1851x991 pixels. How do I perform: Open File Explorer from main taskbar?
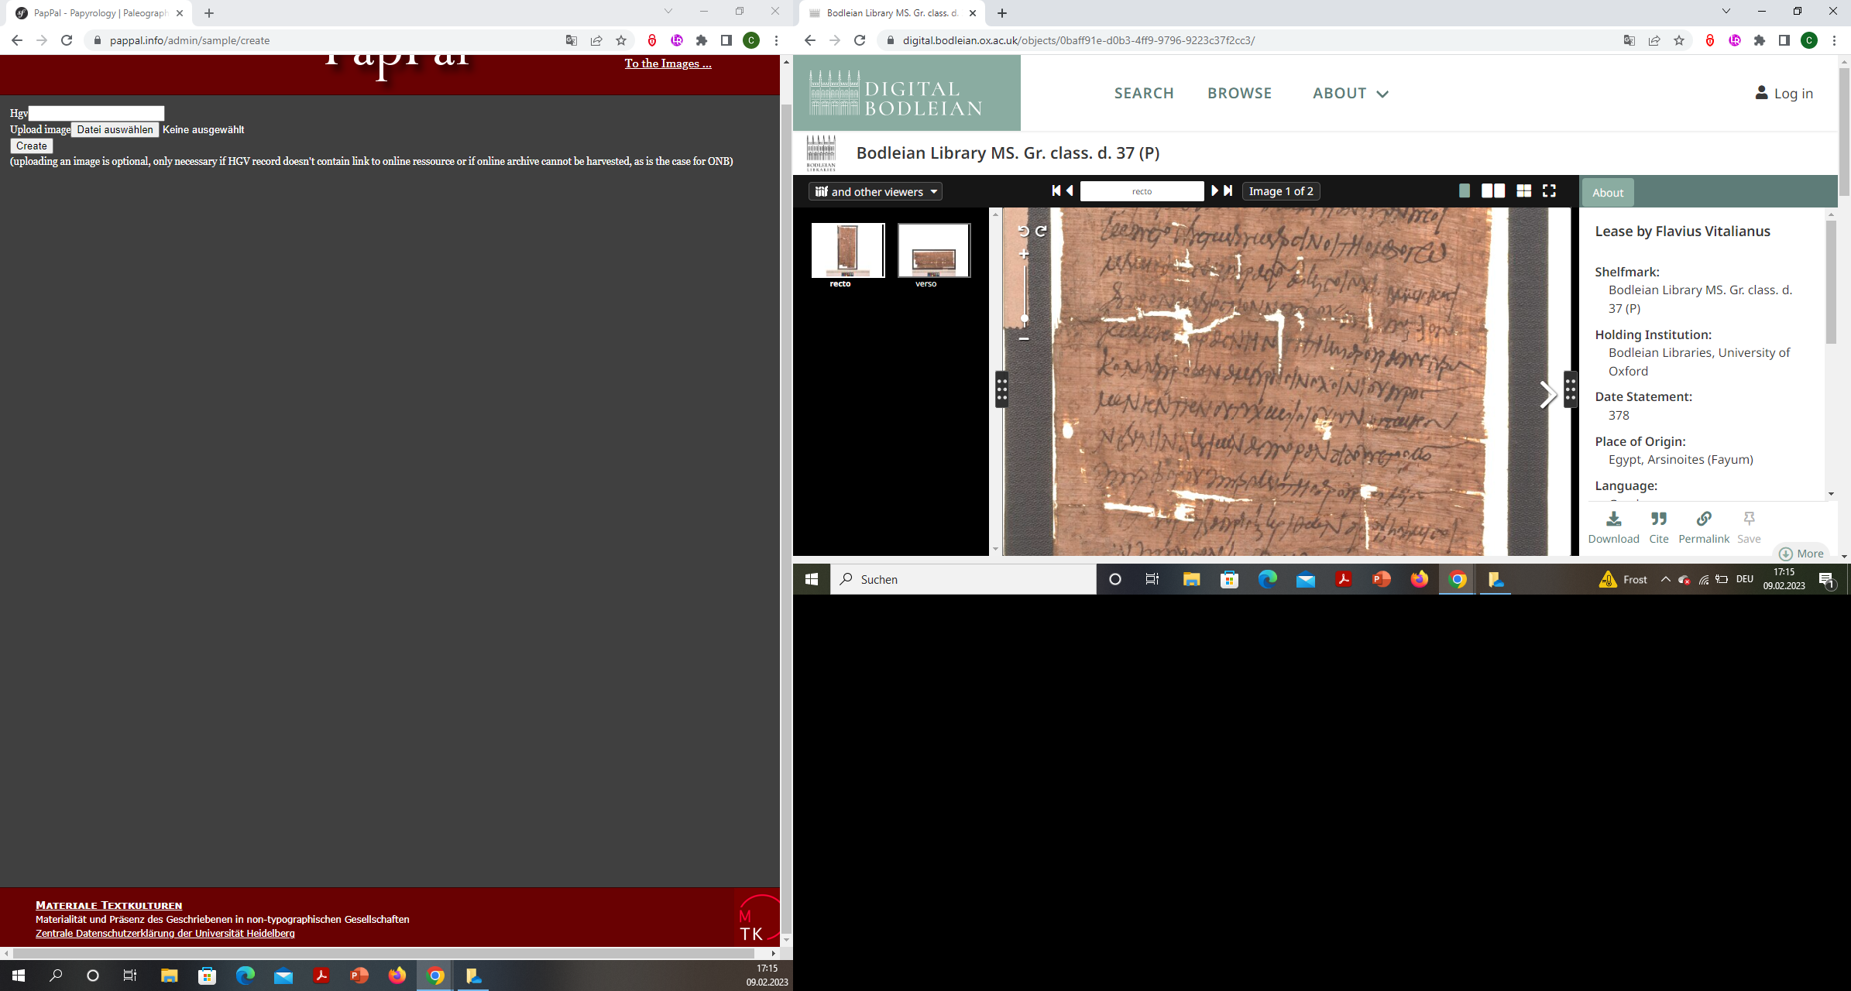coord(169,976)
